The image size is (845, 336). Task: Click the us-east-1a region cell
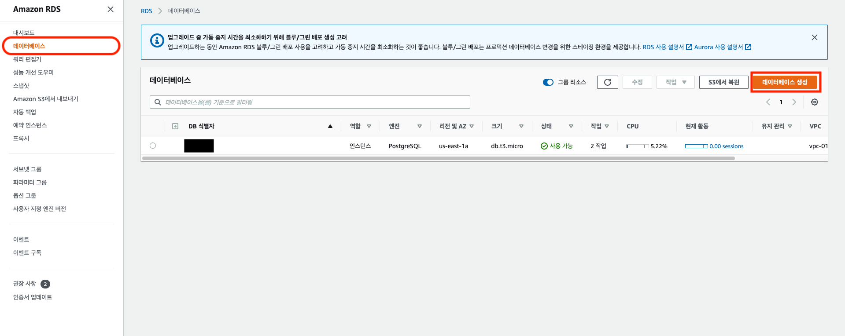tap(454, 146)
